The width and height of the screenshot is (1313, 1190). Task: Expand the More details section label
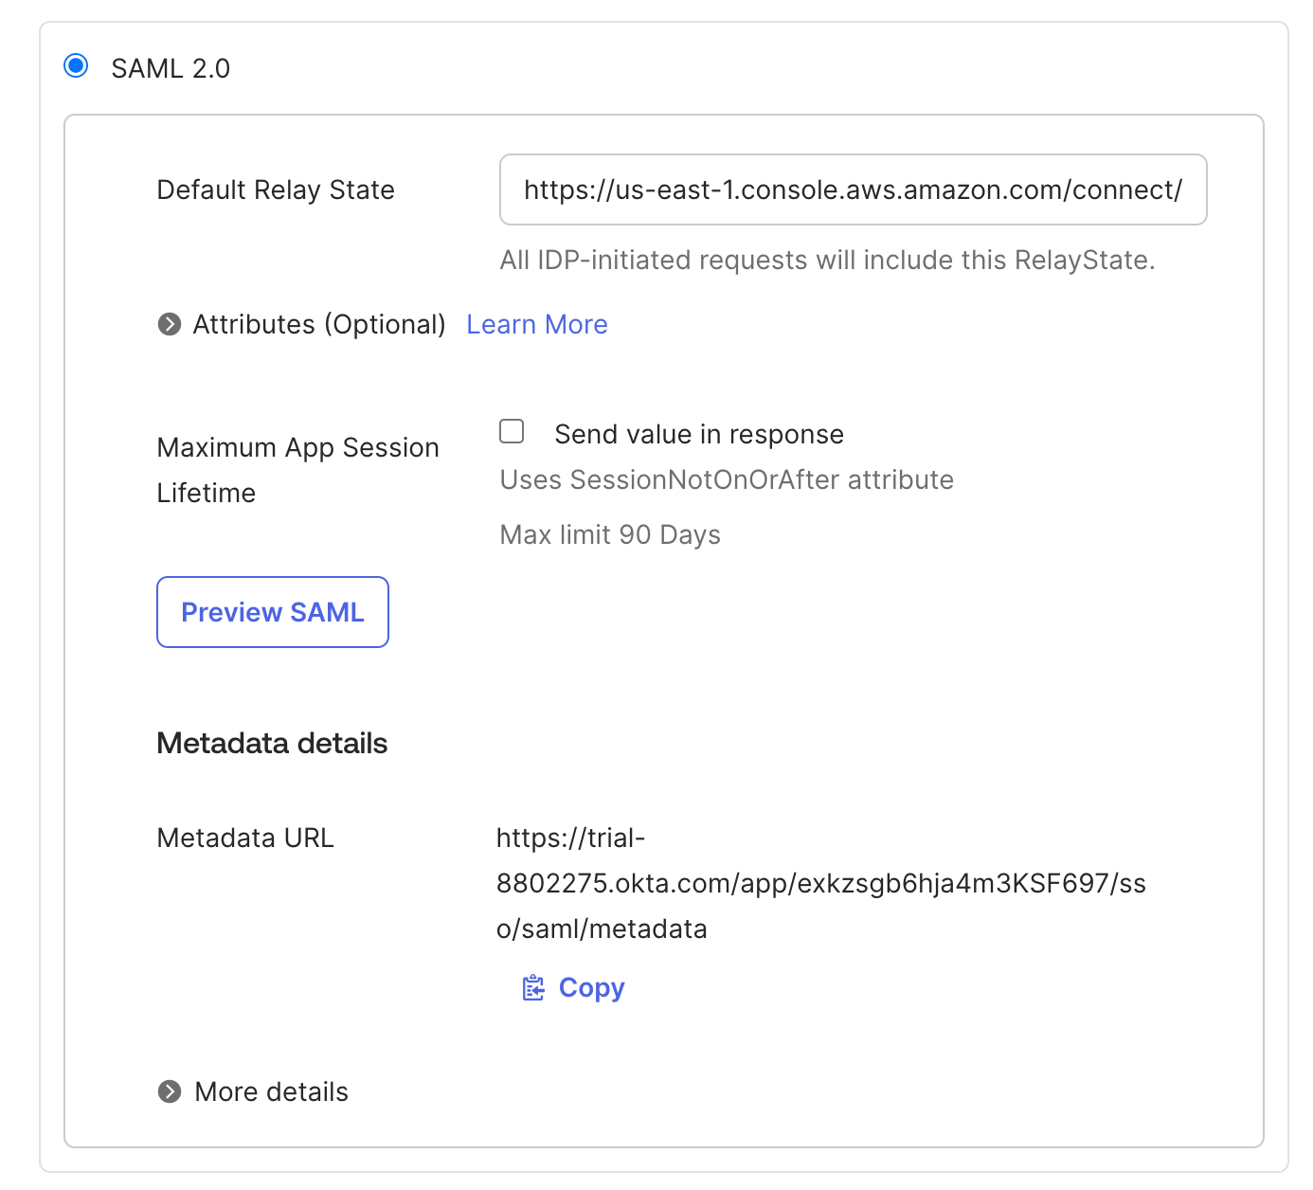point(271,1091)
